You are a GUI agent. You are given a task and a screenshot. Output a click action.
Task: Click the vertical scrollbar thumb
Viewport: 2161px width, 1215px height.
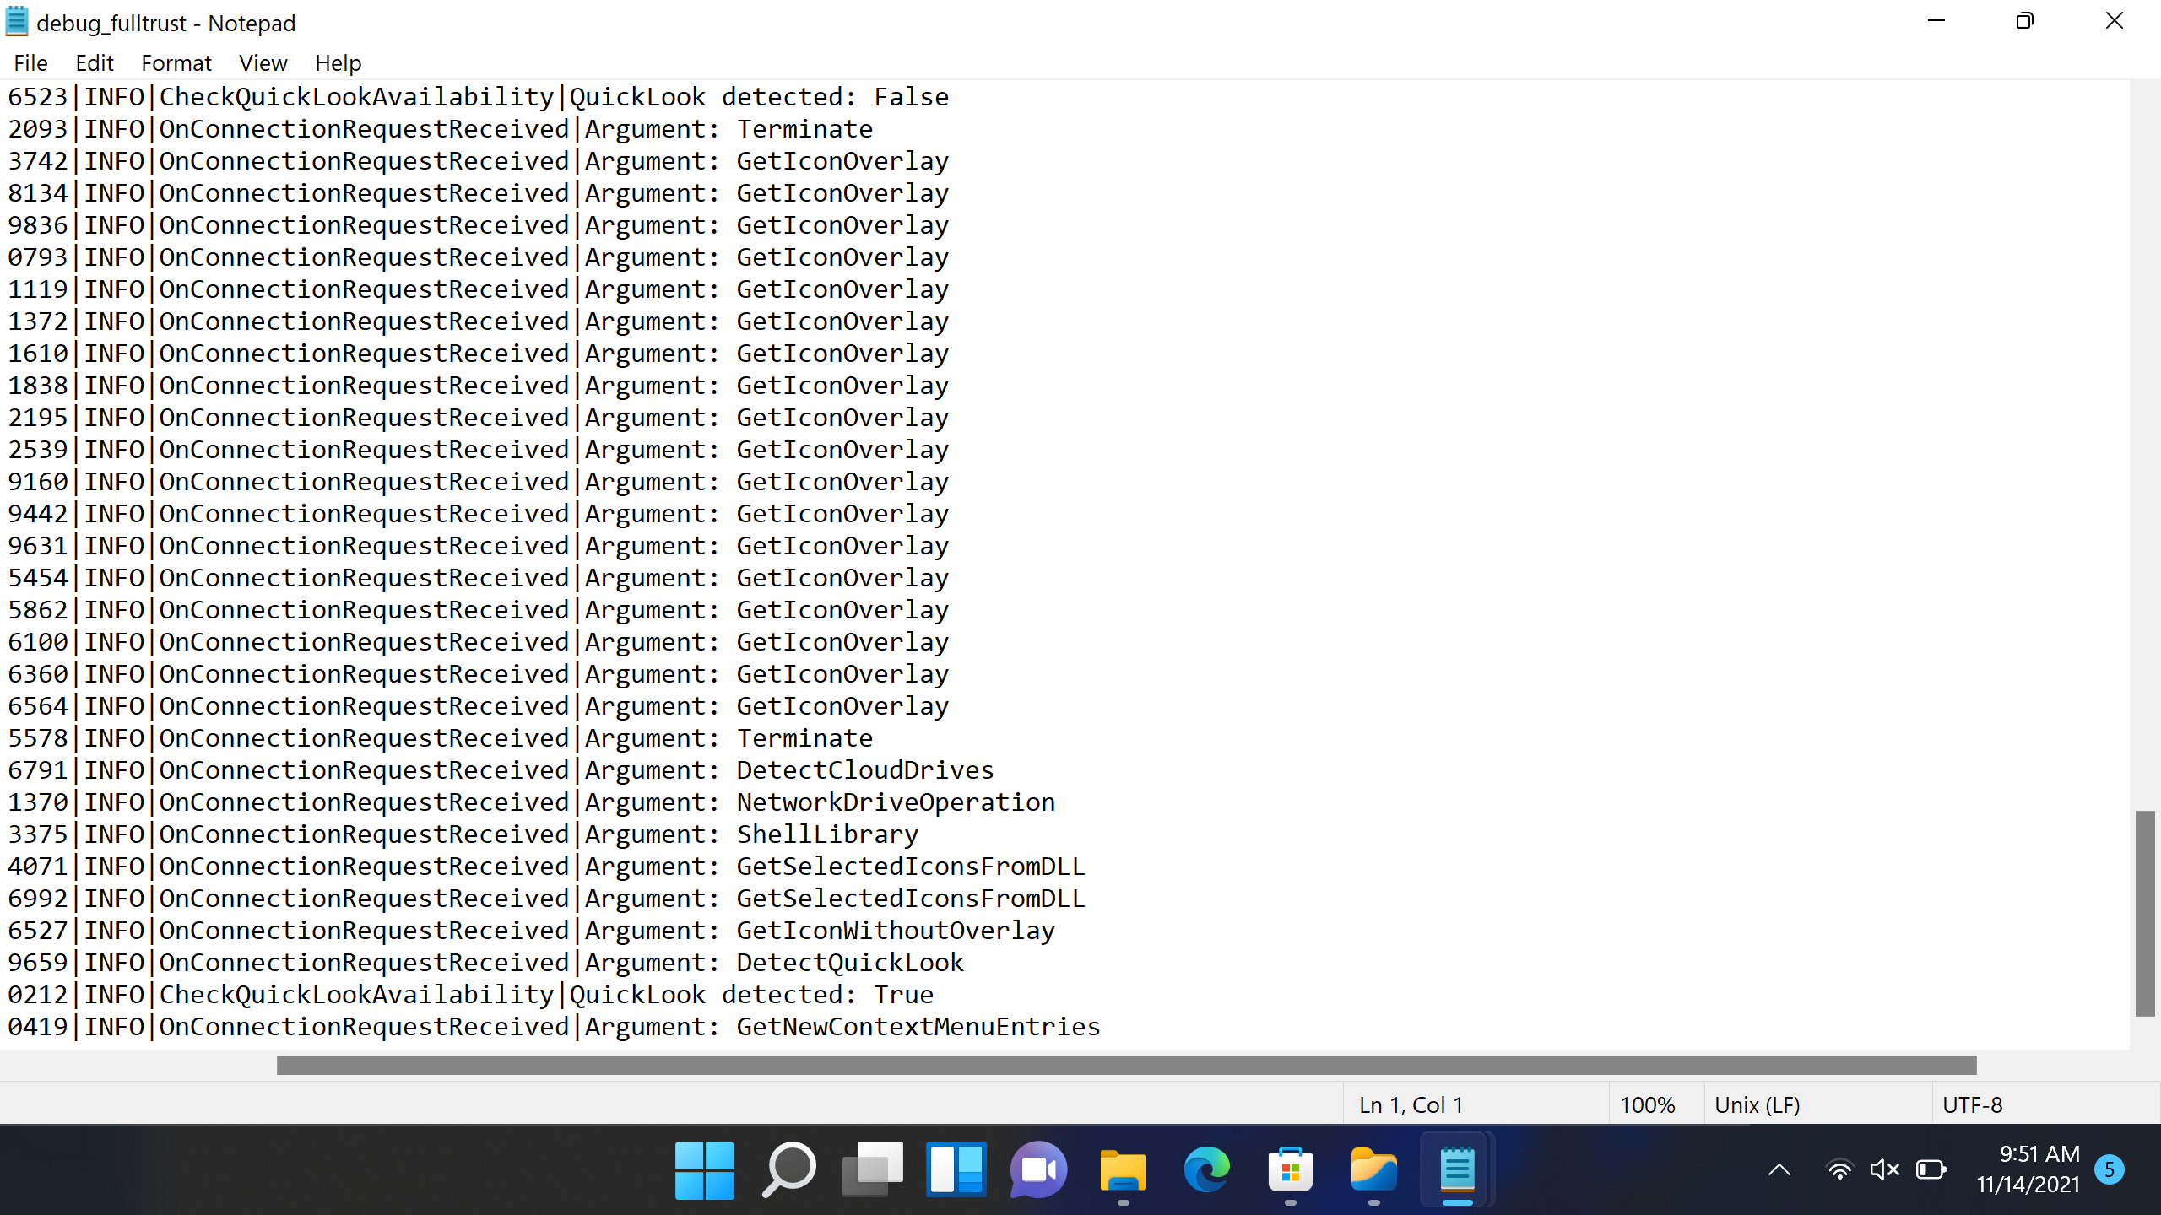(x=2145, y=913)
